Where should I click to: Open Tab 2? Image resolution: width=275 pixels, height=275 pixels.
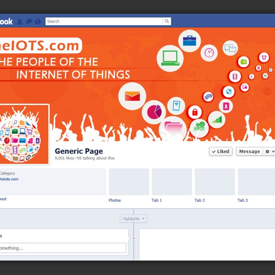200,200
